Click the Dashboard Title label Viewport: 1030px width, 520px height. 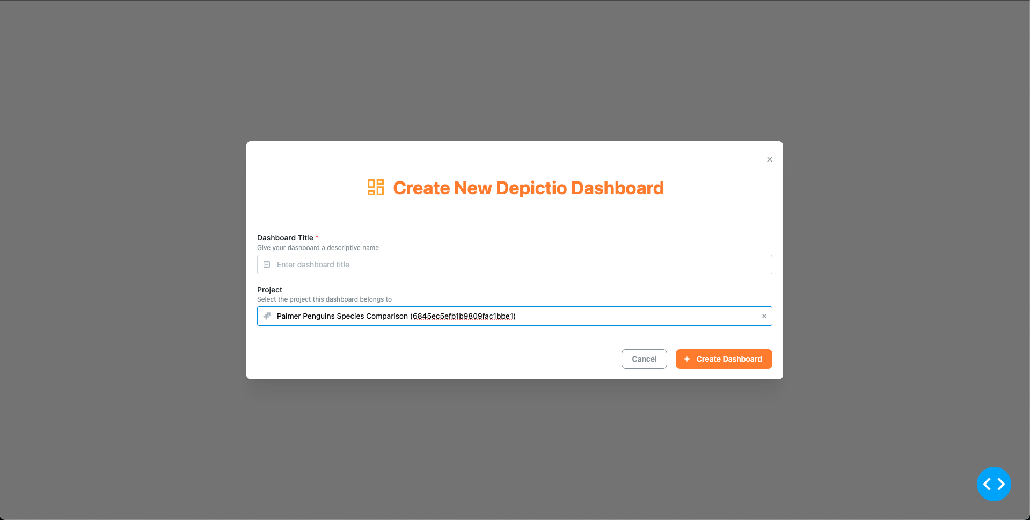[x=285, y=238]
